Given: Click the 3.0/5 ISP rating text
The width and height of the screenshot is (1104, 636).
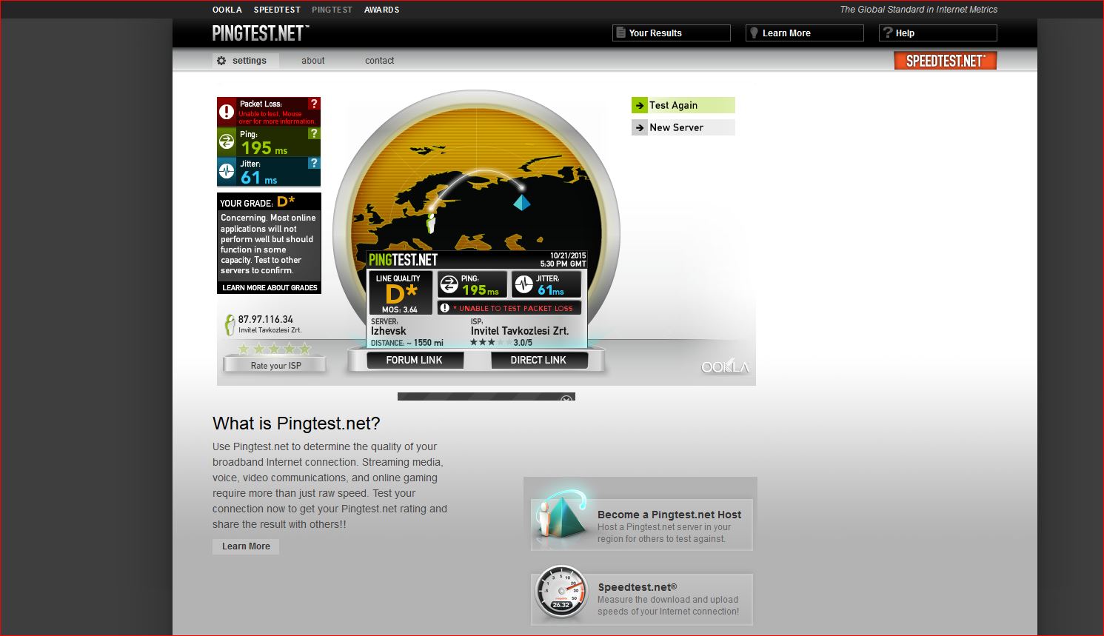Looking at the screenshot, I should 523,343.
